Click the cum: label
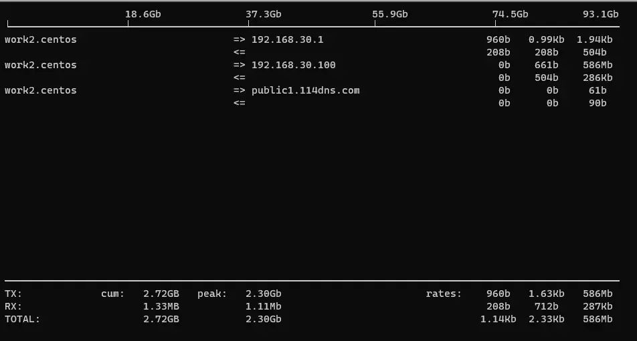 [x=113, y=294]
